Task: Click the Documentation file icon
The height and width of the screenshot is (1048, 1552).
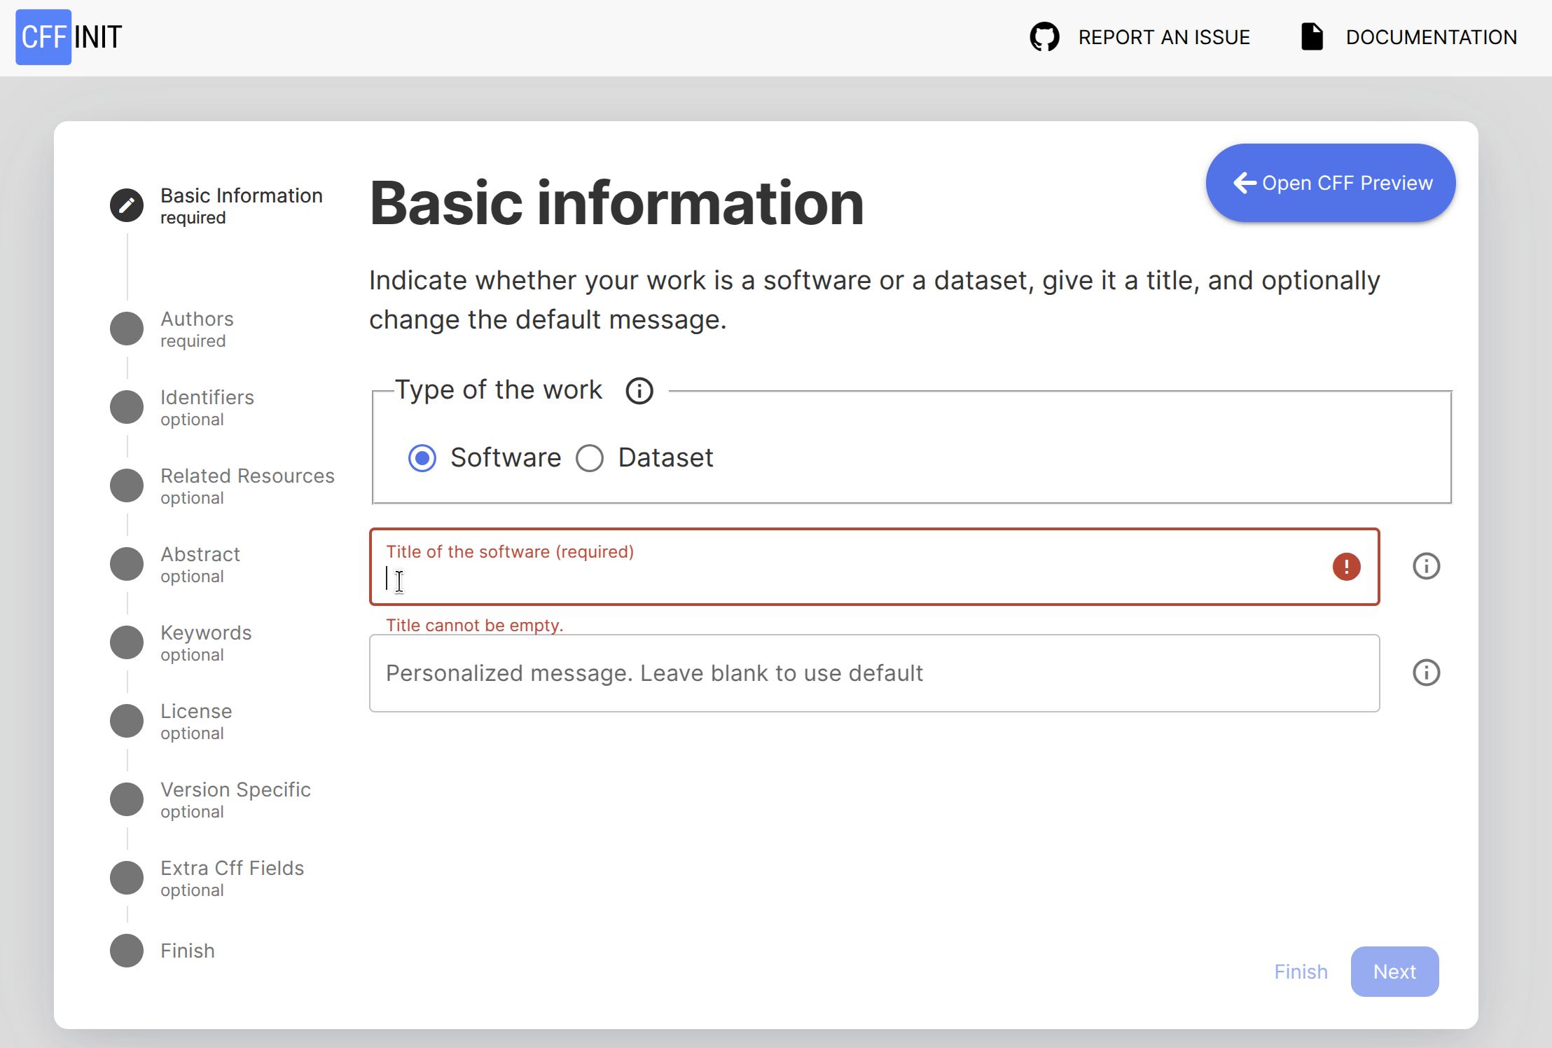Action: pyautogui.click(x=1312, y=37)
